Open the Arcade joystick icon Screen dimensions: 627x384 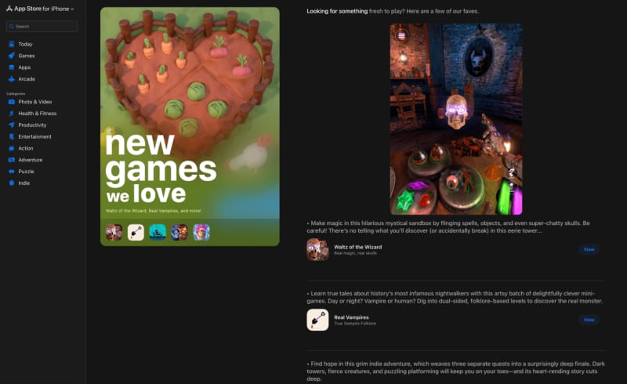12,79
